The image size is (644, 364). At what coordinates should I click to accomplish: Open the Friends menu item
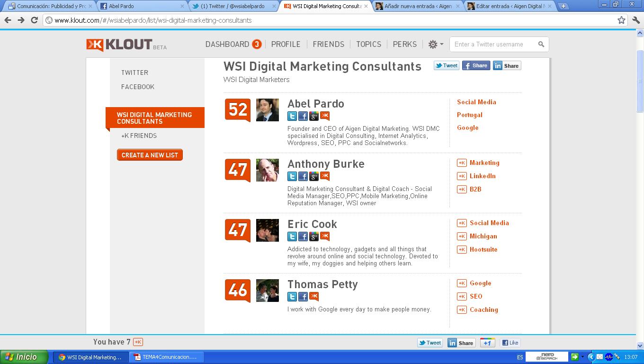pos(328,44)
